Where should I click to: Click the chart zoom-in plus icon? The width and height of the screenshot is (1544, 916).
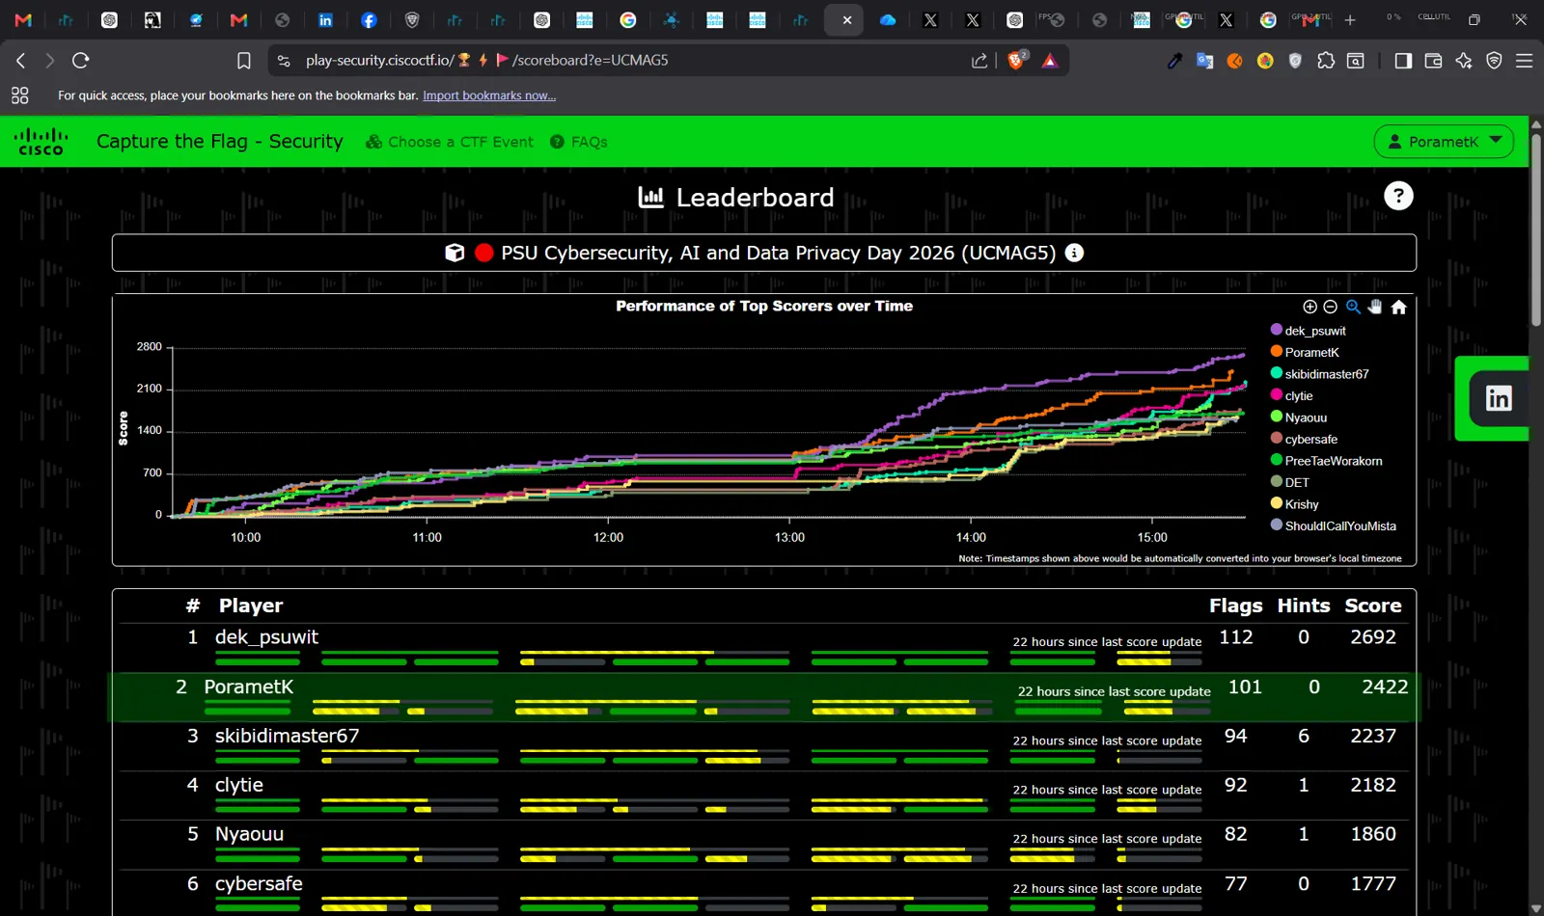click(1310, 307)
